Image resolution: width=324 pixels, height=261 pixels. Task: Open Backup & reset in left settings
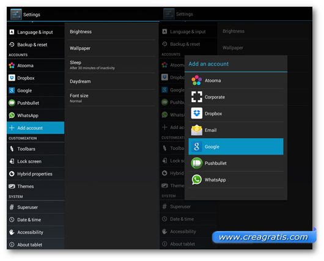click(35, 45)
